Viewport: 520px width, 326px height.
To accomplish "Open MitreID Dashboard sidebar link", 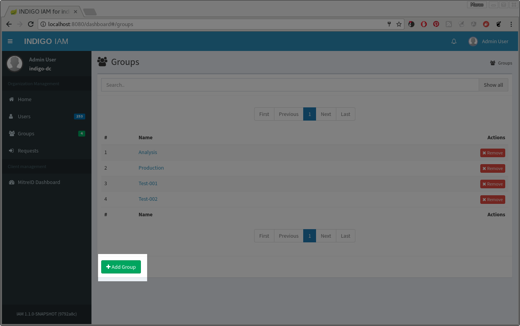I will pyautogui.click(x=47, y=182).
